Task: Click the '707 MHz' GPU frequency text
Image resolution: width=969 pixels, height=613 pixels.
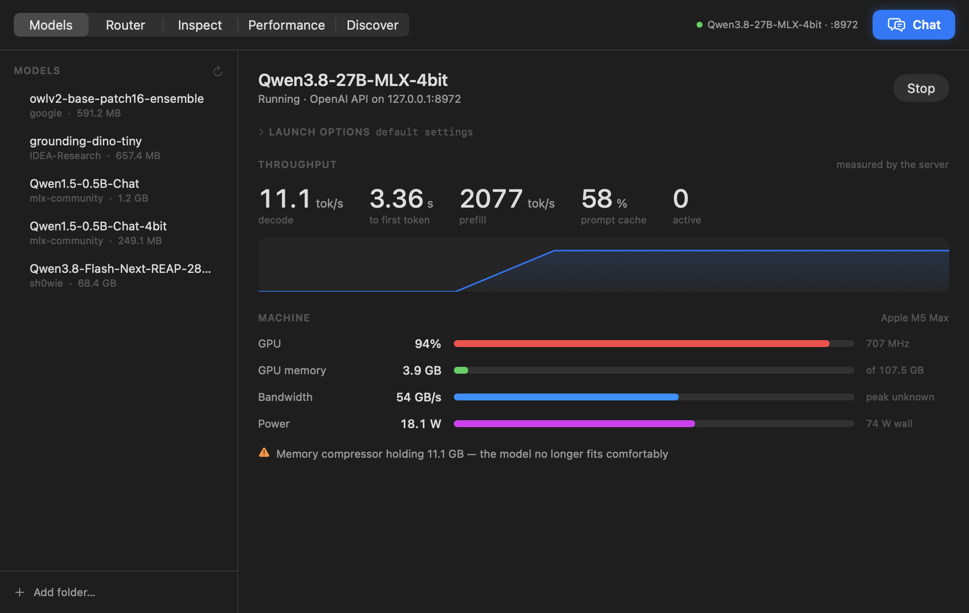Action: click(888, 344)
